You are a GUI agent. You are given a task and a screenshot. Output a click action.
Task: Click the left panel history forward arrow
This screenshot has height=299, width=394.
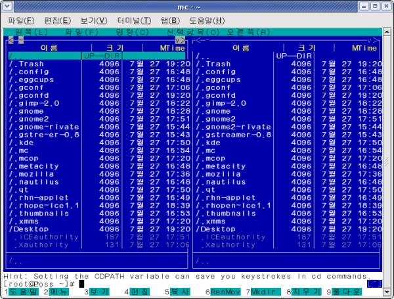[x=183, y=40]
